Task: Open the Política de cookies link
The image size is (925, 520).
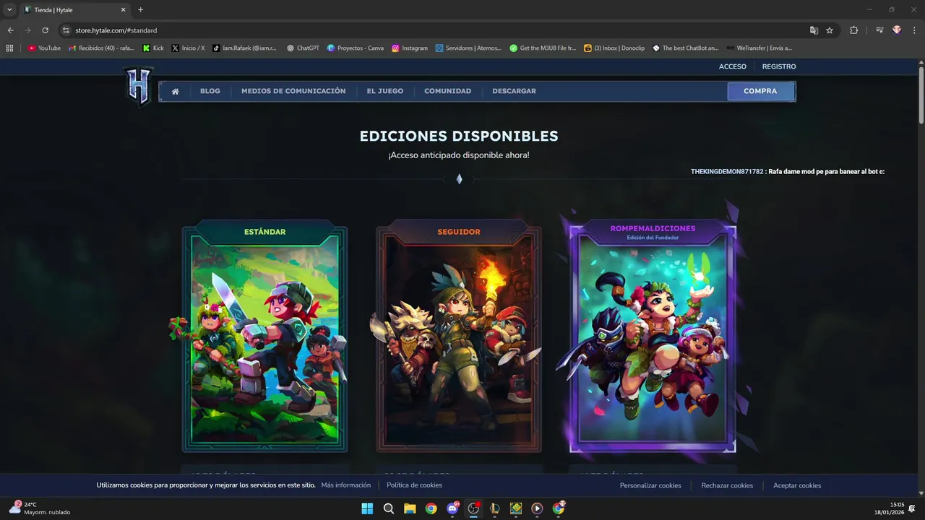Action: 414,485
